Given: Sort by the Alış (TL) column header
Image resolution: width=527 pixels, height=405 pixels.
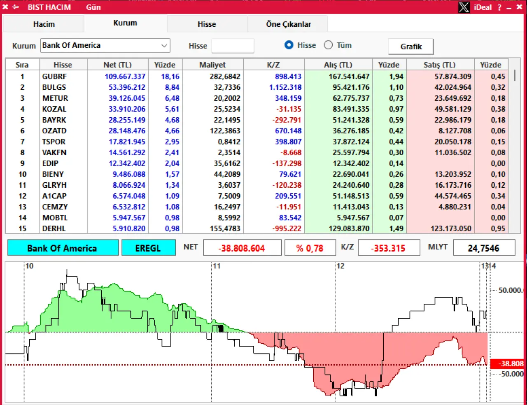Looking at the screenshot, I should pyautogui.click(x=338, y=65).
